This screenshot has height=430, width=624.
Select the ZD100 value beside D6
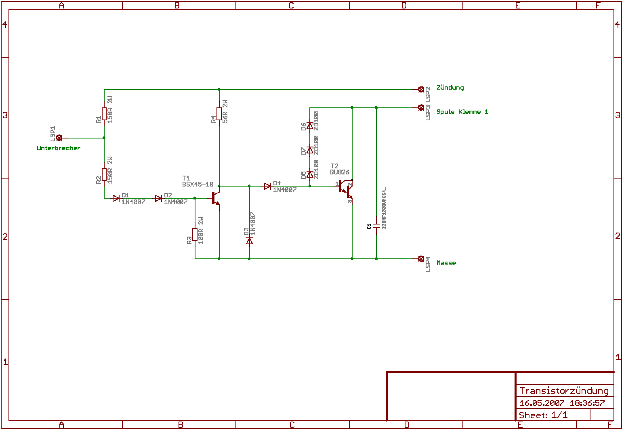coord(316,121)
